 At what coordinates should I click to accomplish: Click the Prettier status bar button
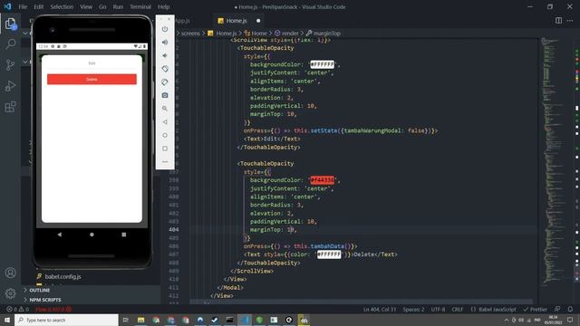pyautogui.click(x=535, y=309)
